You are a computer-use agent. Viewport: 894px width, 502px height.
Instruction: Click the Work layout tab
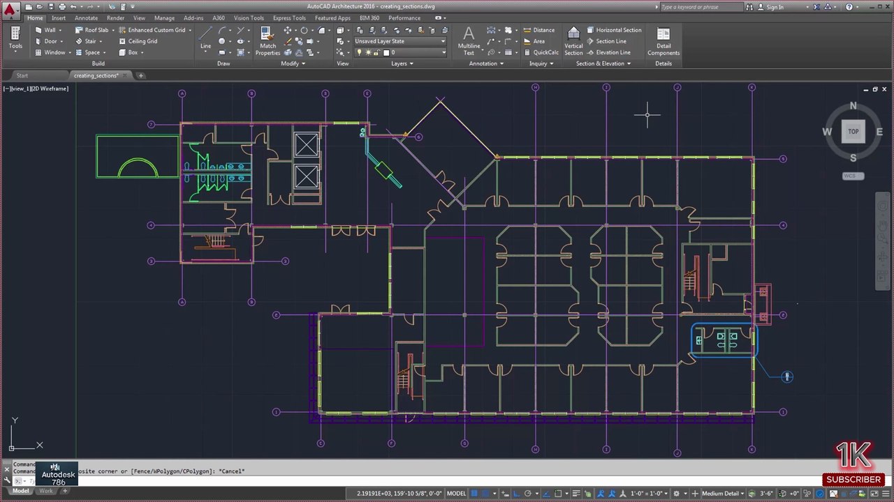click(x=45, y=491)
